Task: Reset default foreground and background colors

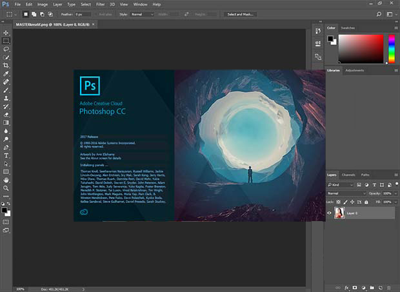Action: click(x=3, y=204)
